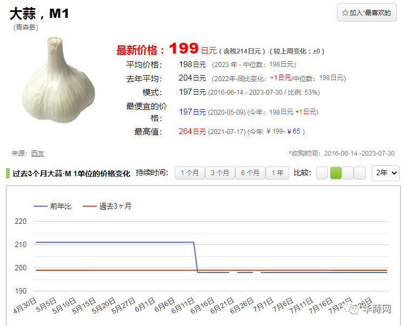The width and height of the screenshot is (404, 326).
Task: Toggle the green comparison swatch
Action: point(336,173)
